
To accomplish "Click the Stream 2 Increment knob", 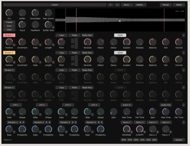I will pos(22,59).
